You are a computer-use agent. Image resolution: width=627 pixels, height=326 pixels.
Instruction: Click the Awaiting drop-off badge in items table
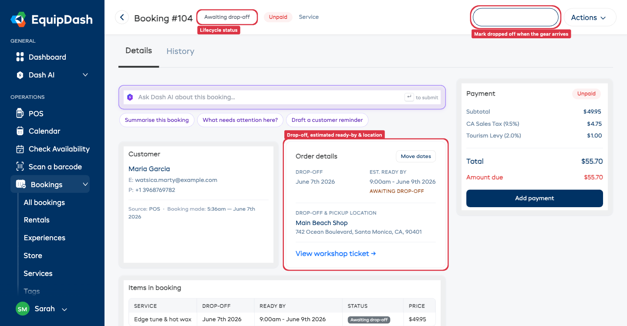point(369,320)
